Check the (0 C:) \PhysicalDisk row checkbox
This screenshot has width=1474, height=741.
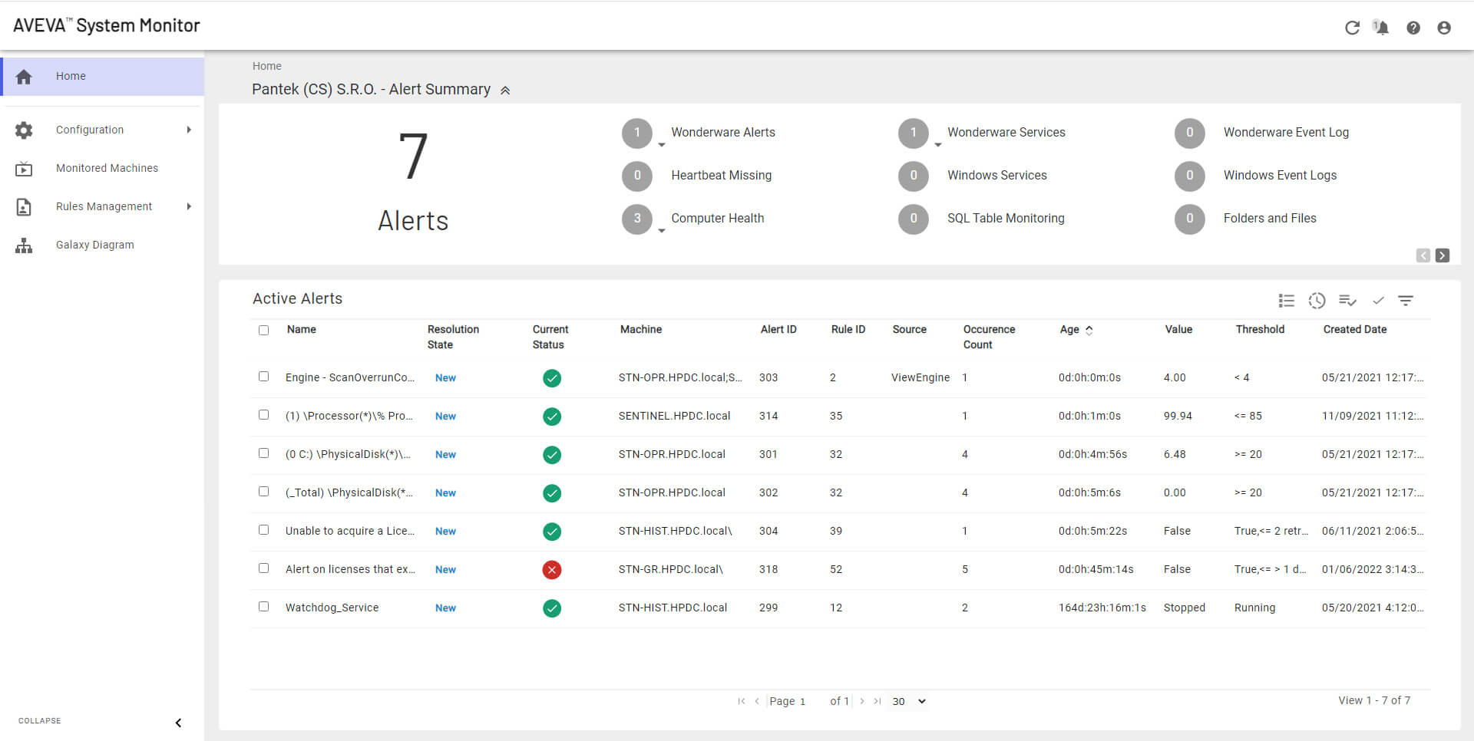[263, 453]
